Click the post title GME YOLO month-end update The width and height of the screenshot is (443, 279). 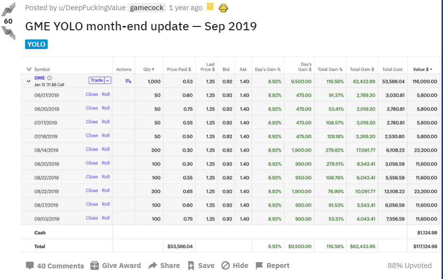coord(141,26)
